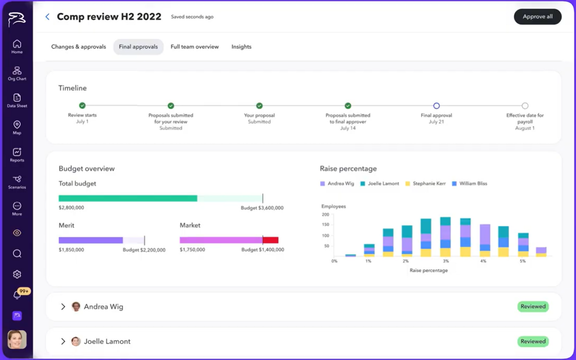This screenshot has height=360, width=576.
Task: Click the Raise percentage chart heading
Action: (348, 169)
